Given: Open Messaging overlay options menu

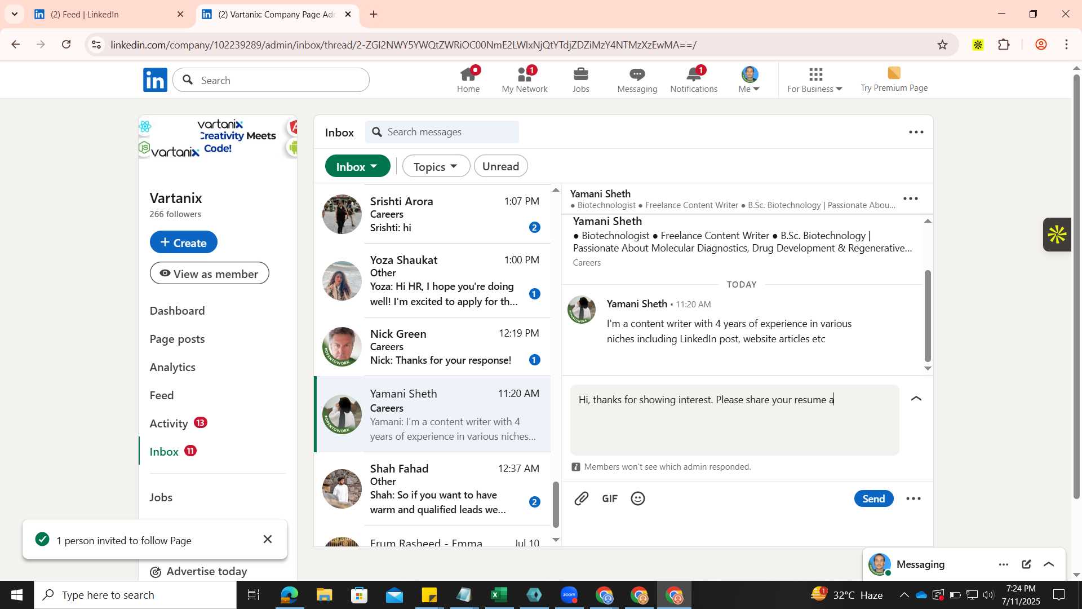Looking at the screenshot, I should (1004, 564).
